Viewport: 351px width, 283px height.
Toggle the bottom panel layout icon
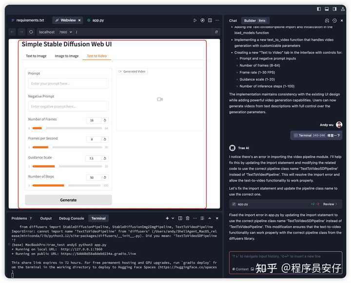pyautogui.click(x=327, y=9)
